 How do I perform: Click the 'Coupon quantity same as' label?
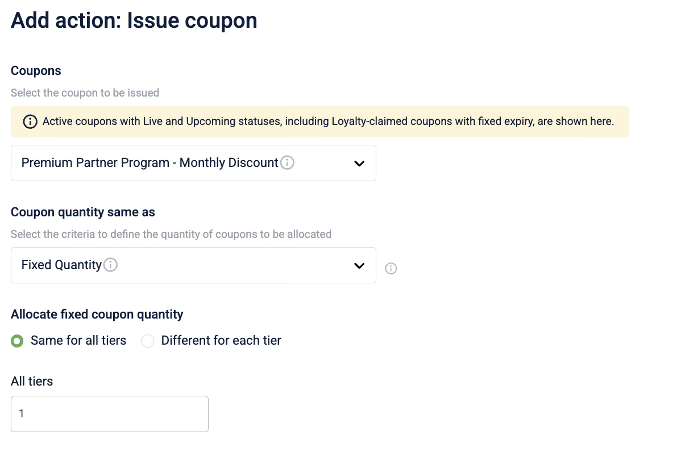83,212
